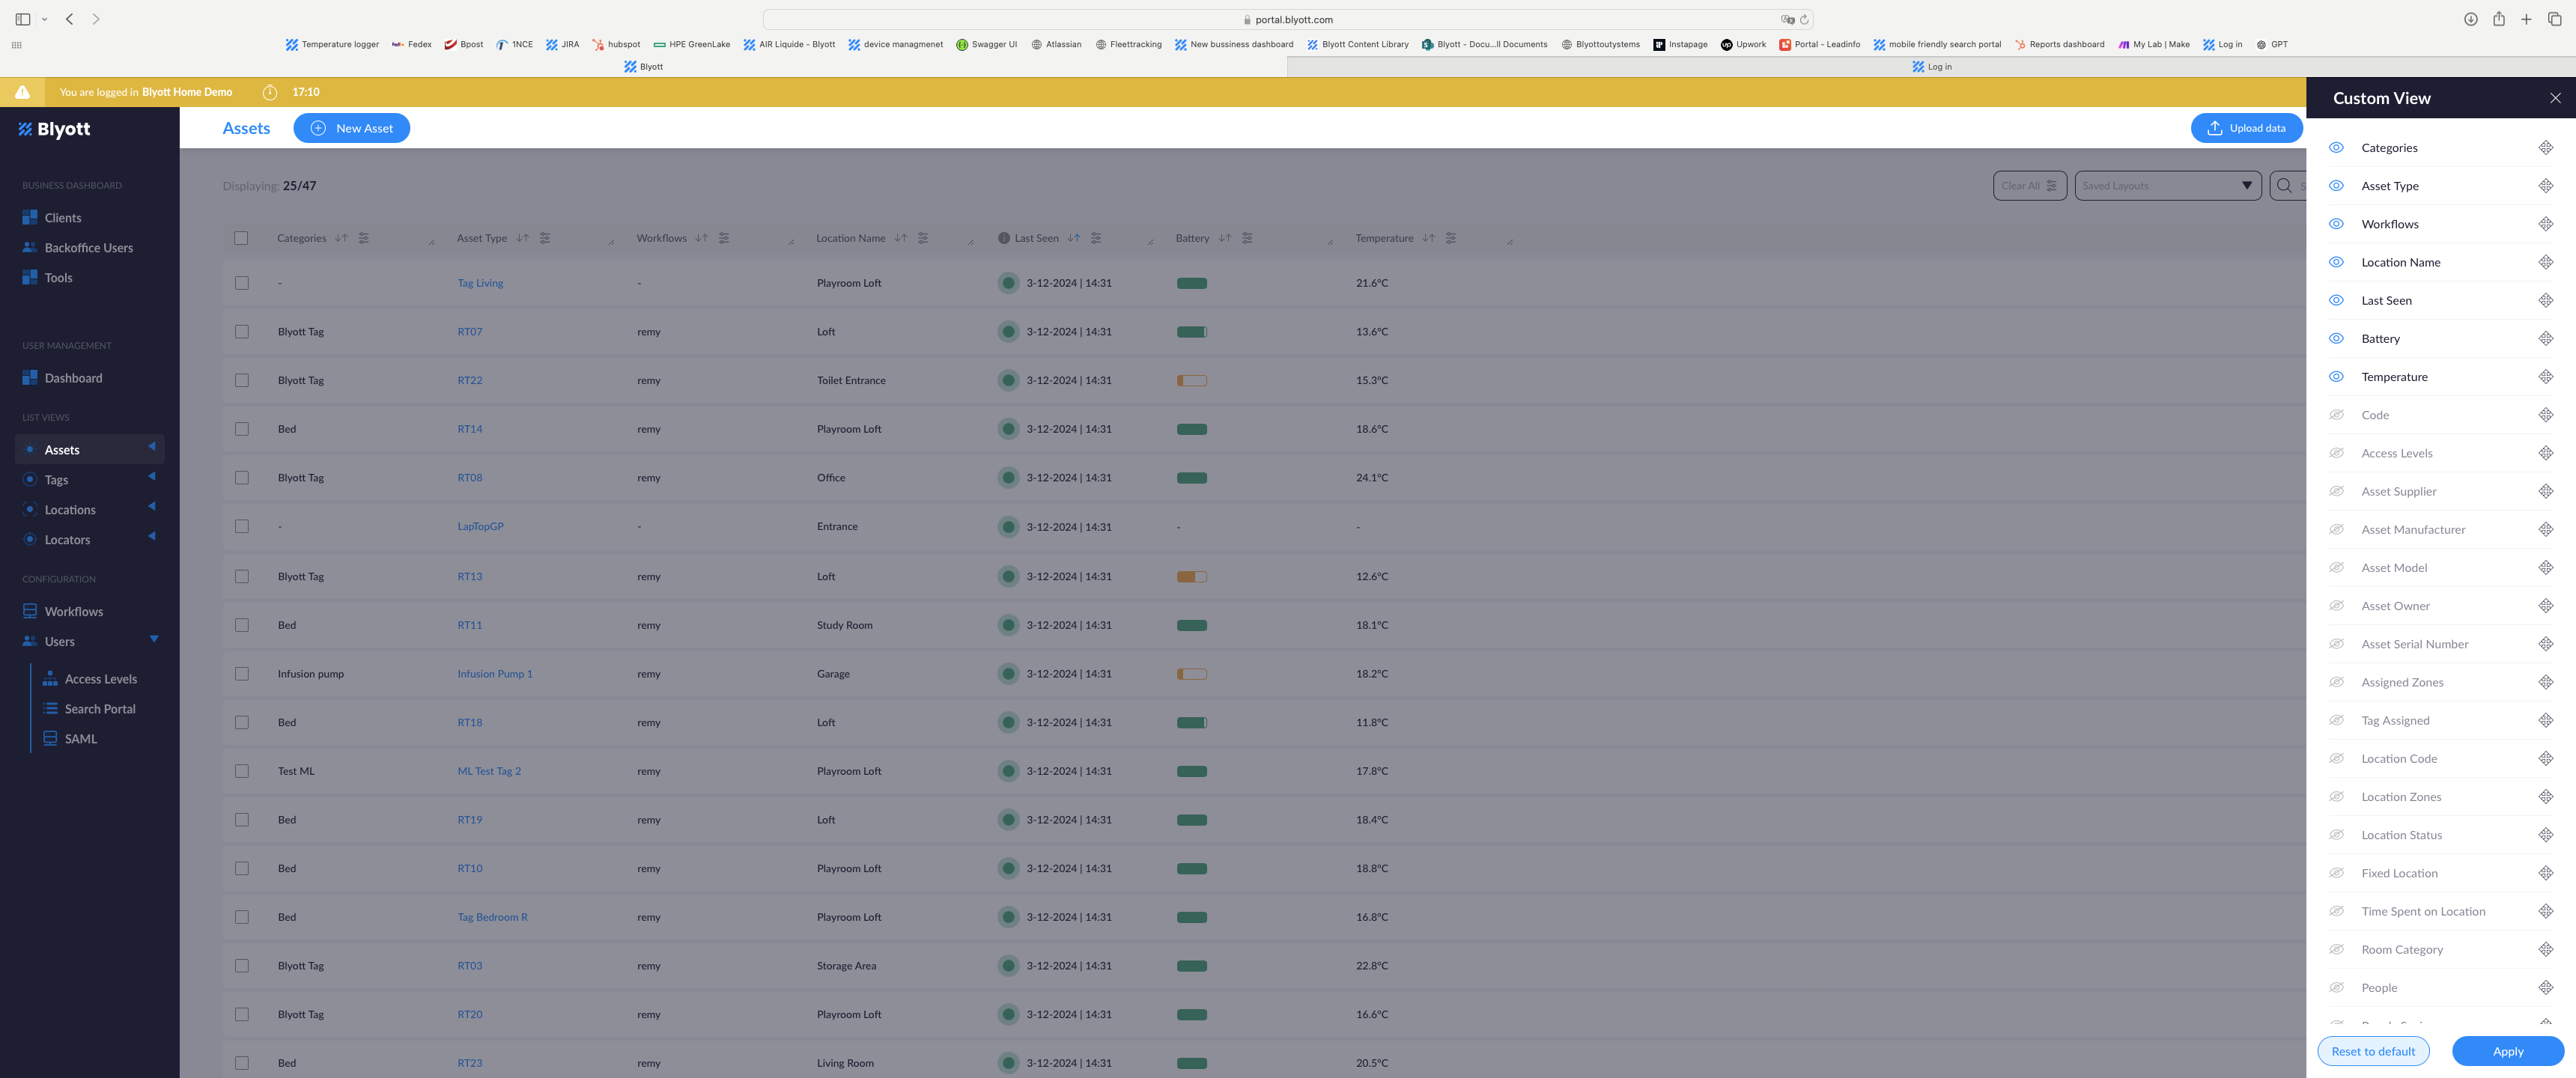Open the Infusion Pump 1 asset link

(x=495, y=674)
